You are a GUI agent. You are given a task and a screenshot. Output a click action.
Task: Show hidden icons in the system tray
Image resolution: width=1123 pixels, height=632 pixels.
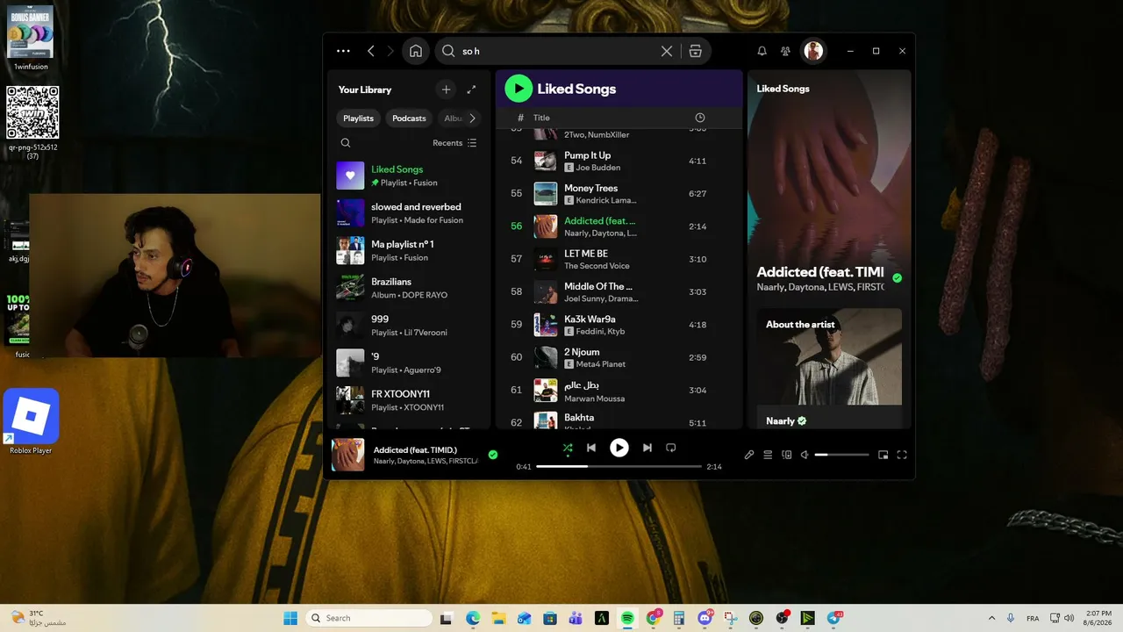[x=992, y=618]
